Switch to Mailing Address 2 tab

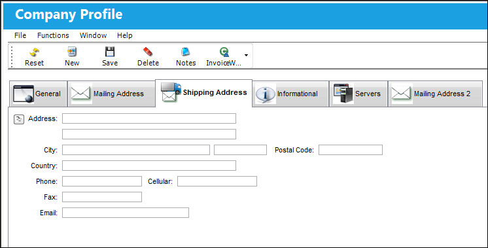435,94
